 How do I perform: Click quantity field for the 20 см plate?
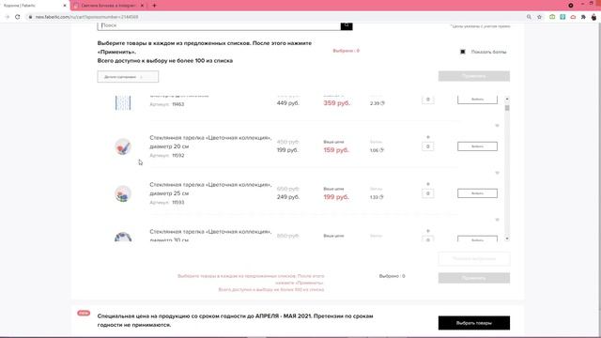(428, 146)
